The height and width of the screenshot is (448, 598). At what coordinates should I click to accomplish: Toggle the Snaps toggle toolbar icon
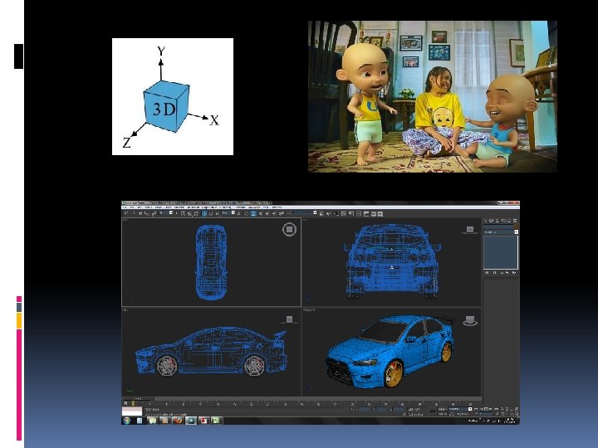(261, 214)
